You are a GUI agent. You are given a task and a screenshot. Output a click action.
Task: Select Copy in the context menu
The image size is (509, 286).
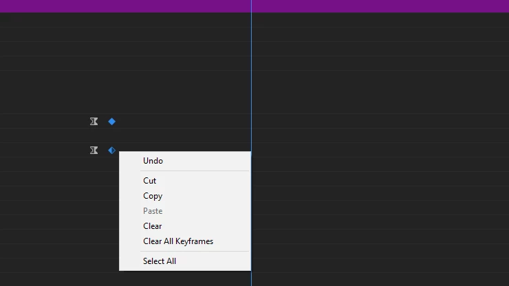coord(185,196)
